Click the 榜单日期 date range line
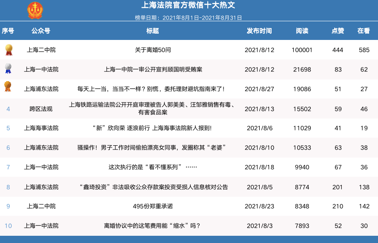The image size is (378, 243). coord(188,17)
